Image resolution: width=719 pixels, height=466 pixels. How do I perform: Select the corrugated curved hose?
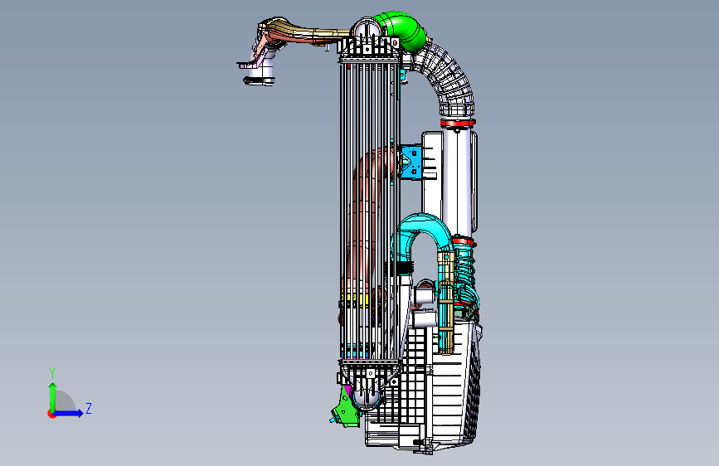pyautogui.click(x=445, y=80)
